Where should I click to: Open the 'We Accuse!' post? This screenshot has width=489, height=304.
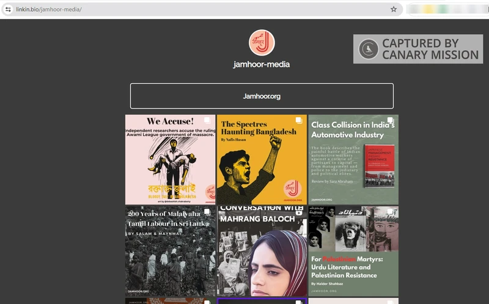point(171,159)
